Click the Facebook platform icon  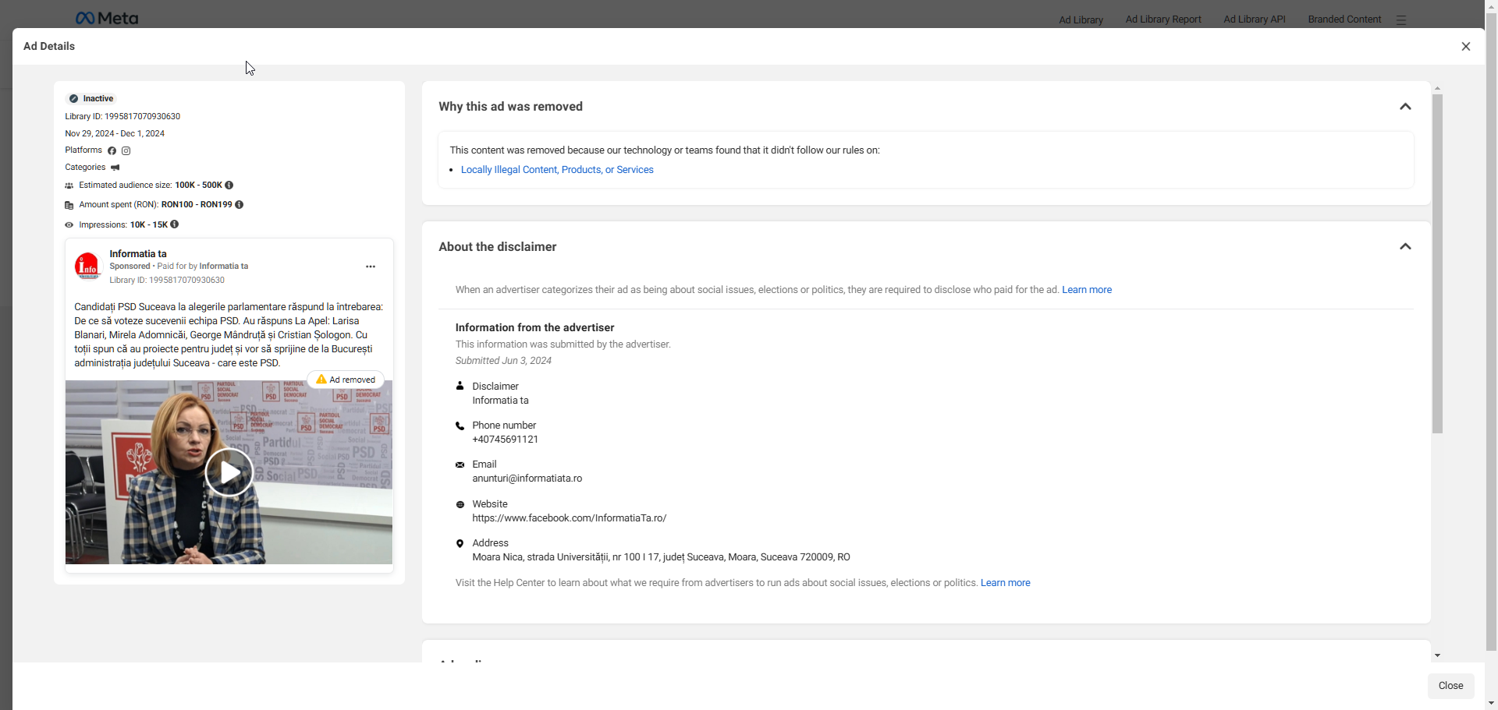[112, 151]
